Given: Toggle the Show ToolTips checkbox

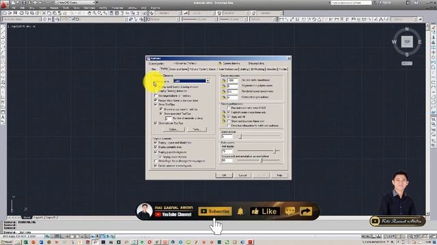Looking at the screenshot, I should (156, 104).
